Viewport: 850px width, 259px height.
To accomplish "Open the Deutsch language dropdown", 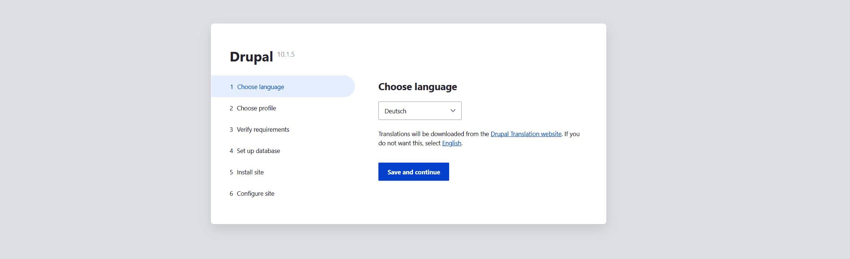I will tap(420, 111).
